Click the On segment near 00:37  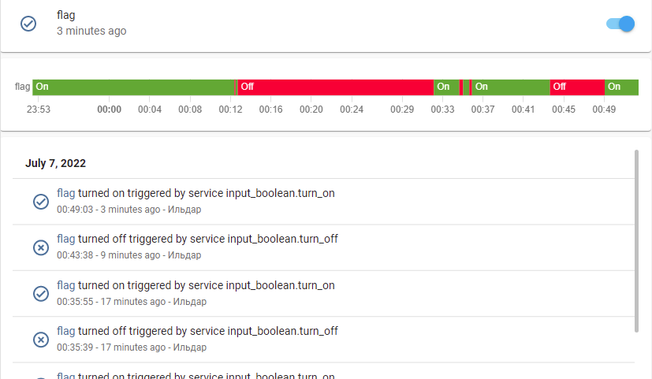(x=511, y=87)
